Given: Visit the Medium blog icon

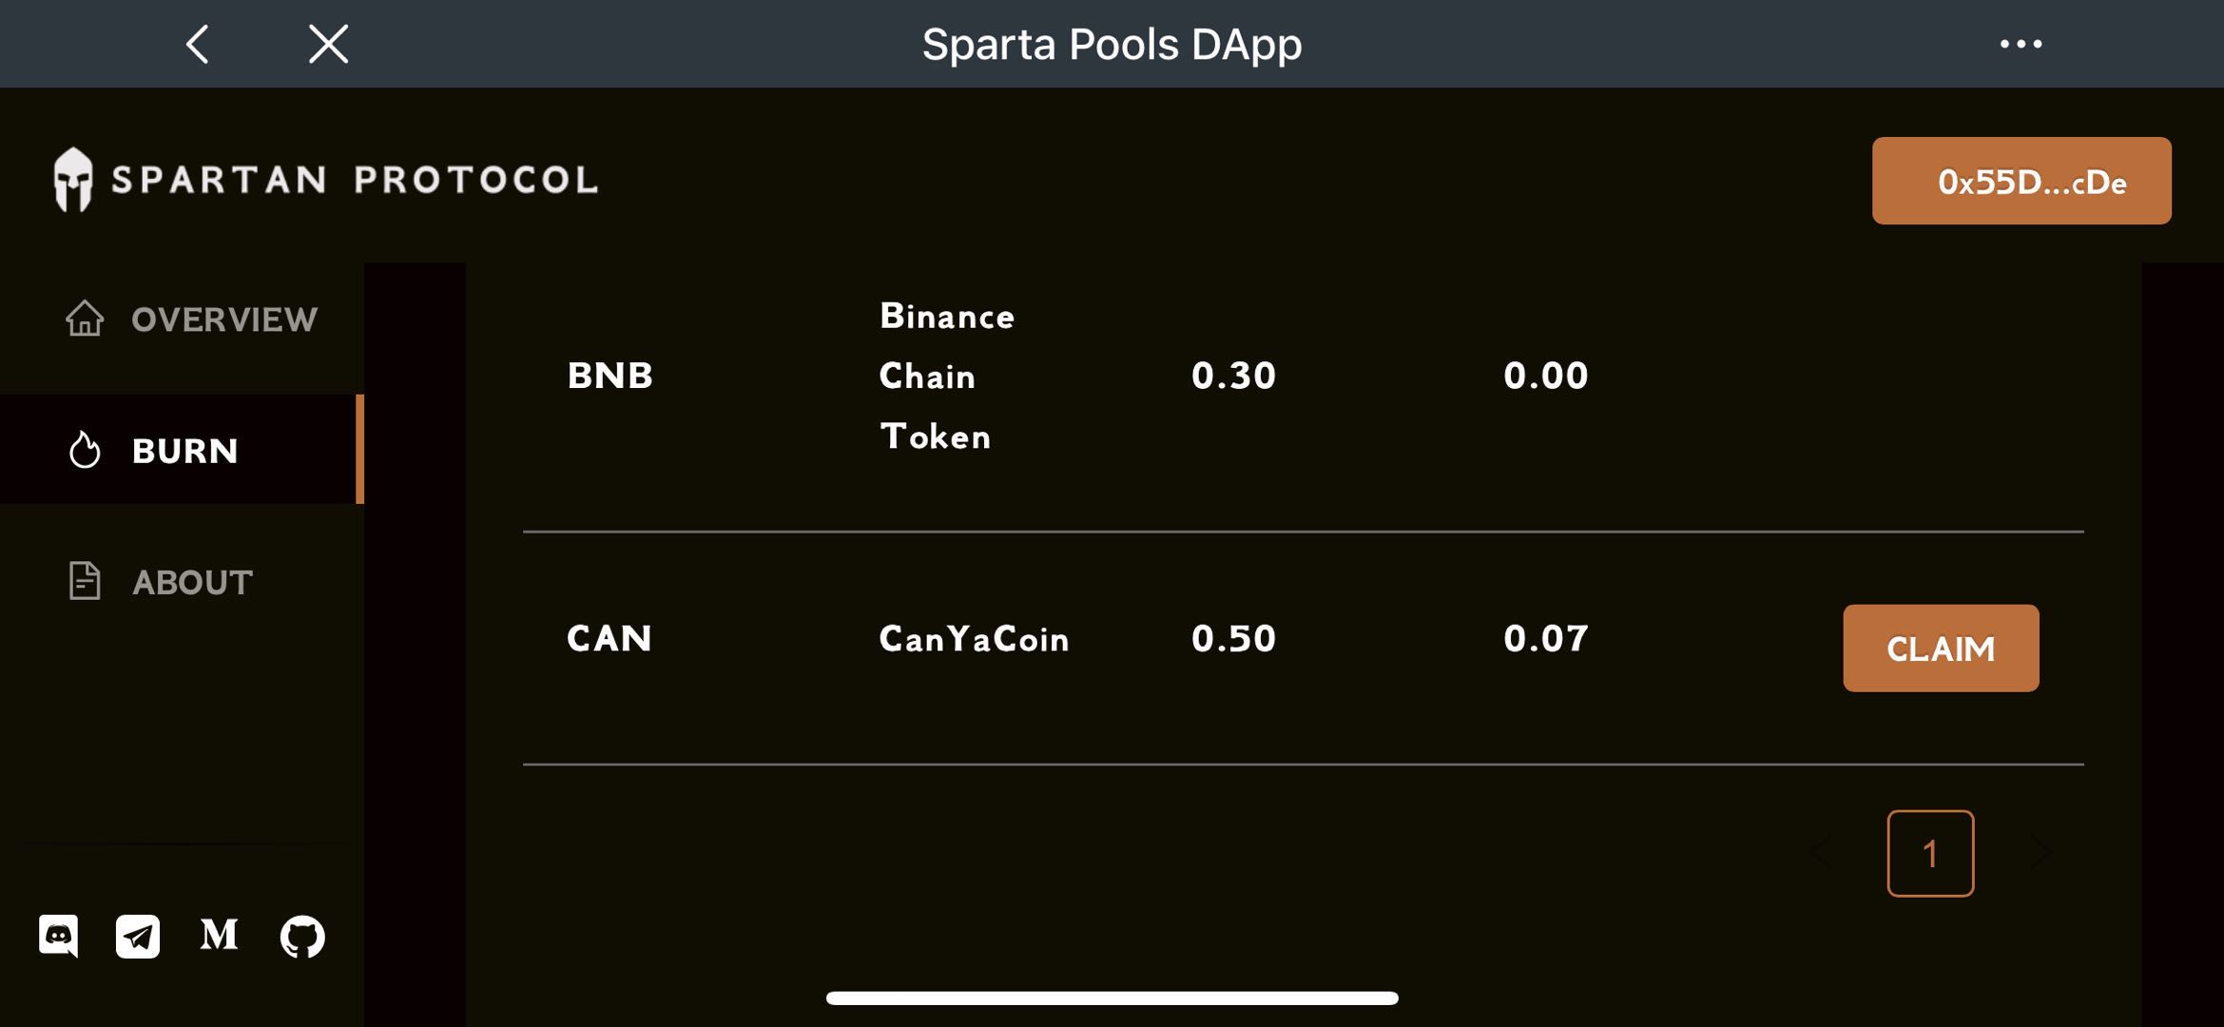Looking at the screenshot, I should coord(219,936).
